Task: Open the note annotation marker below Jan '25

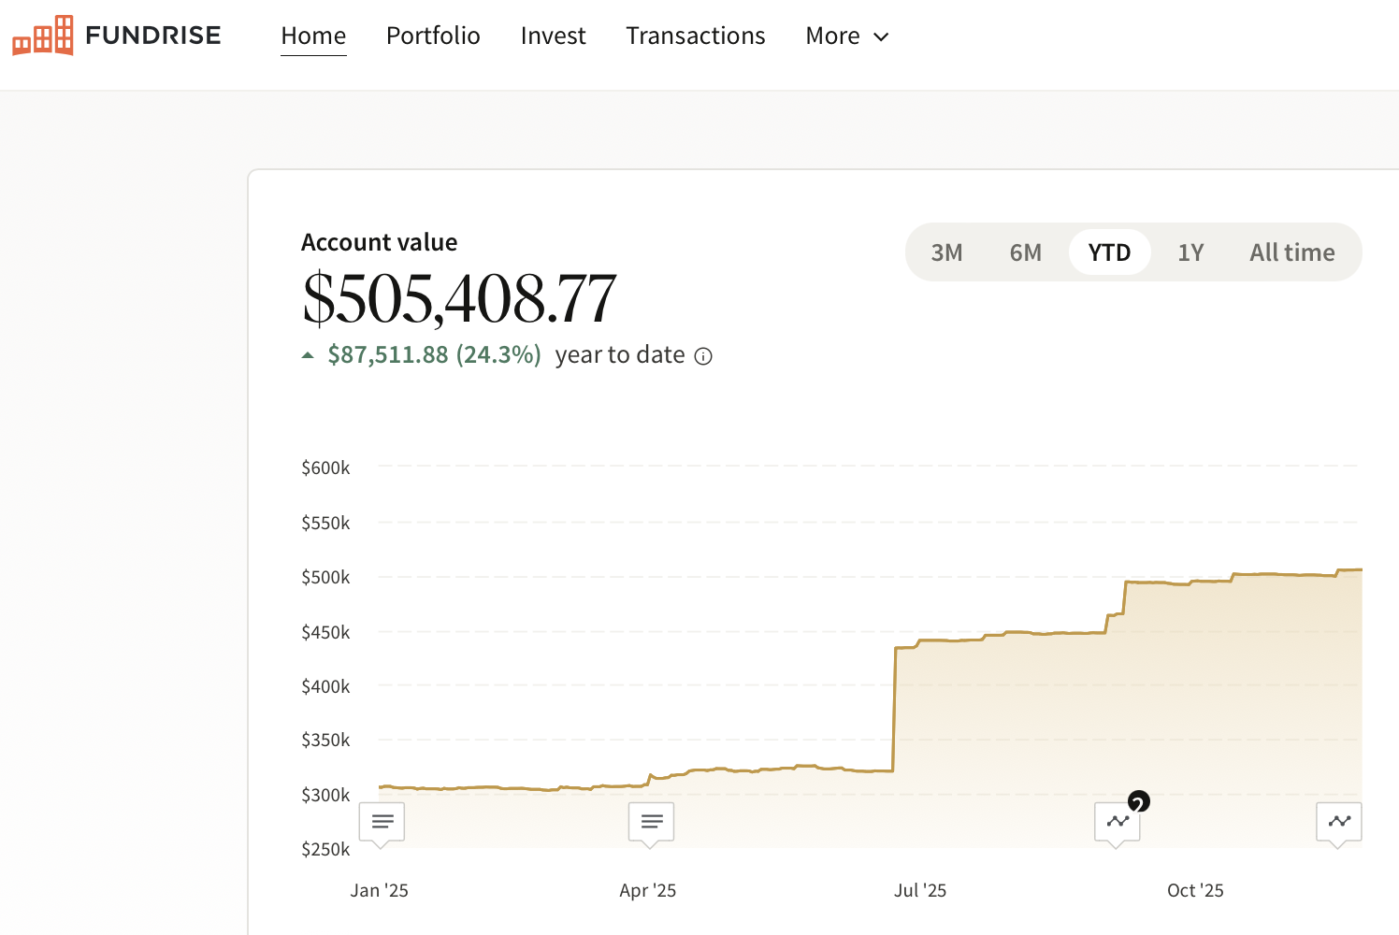Action: click(382, 821)
